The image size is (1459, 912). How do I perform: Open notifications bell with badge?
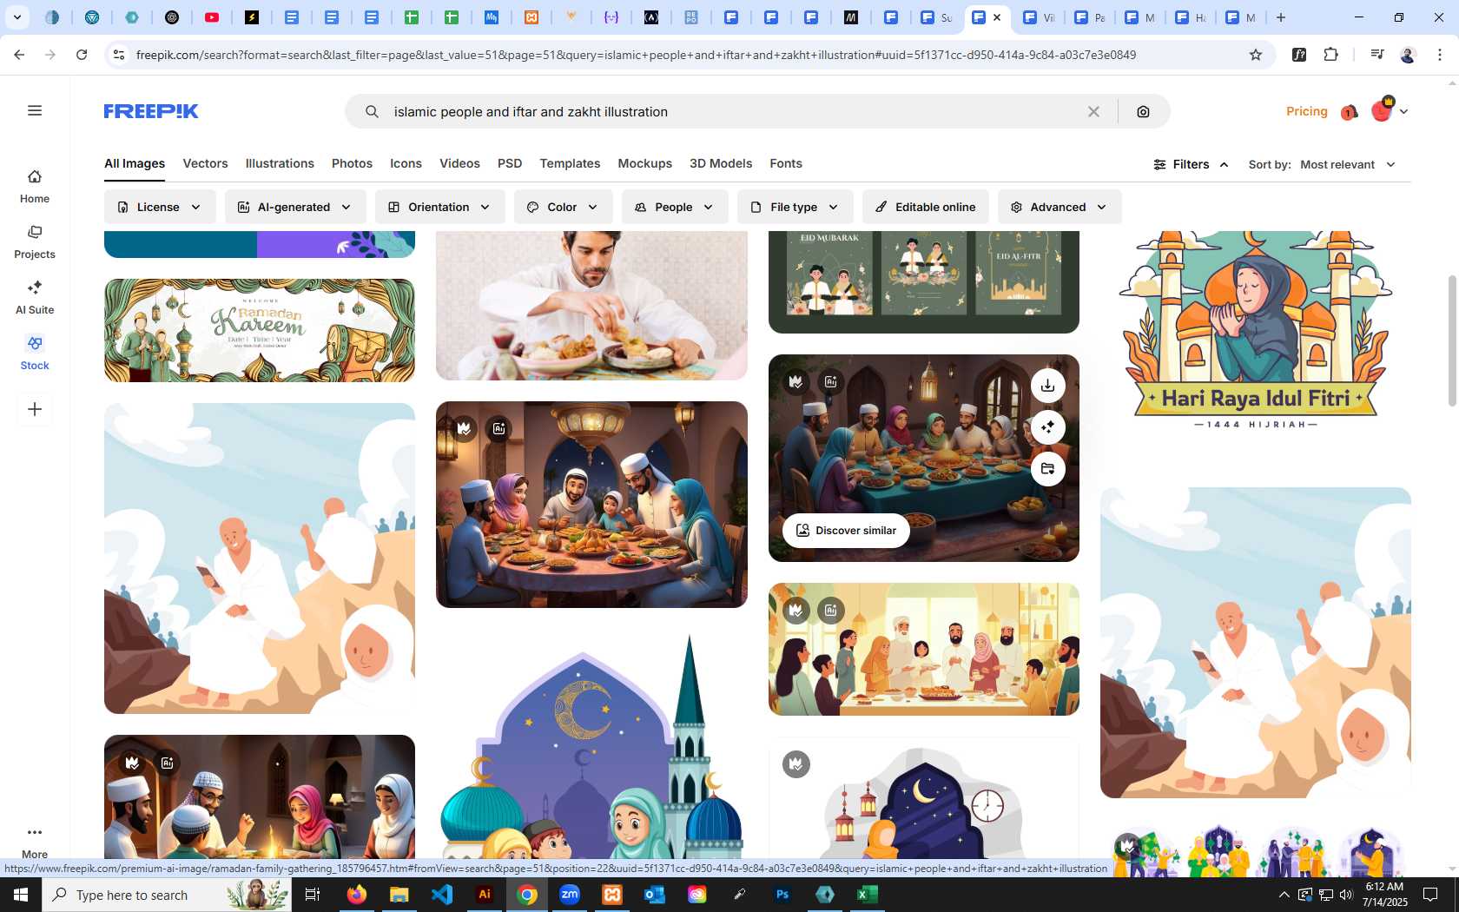pos(1349,112)
